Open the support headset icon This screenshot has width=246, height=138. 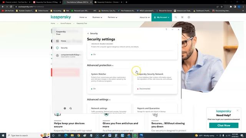tap(70, 108)
